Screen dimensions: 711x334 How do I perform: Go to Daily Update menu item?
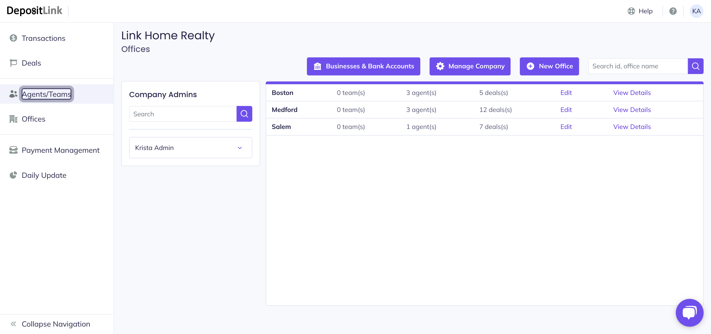click(x=44, y=175)
